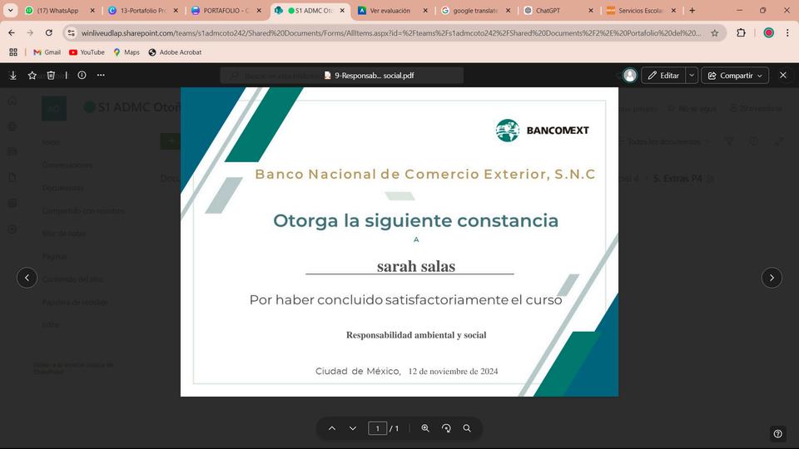The width and height of the screenshot is (799, 449).
Task: Open the apps grid in bookmarks bar
Action: (x=13, y=52)
